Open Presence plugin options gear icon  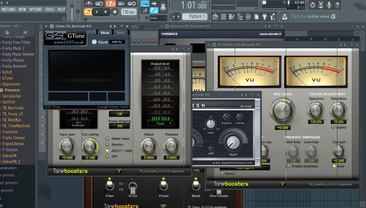coord(166,26)
